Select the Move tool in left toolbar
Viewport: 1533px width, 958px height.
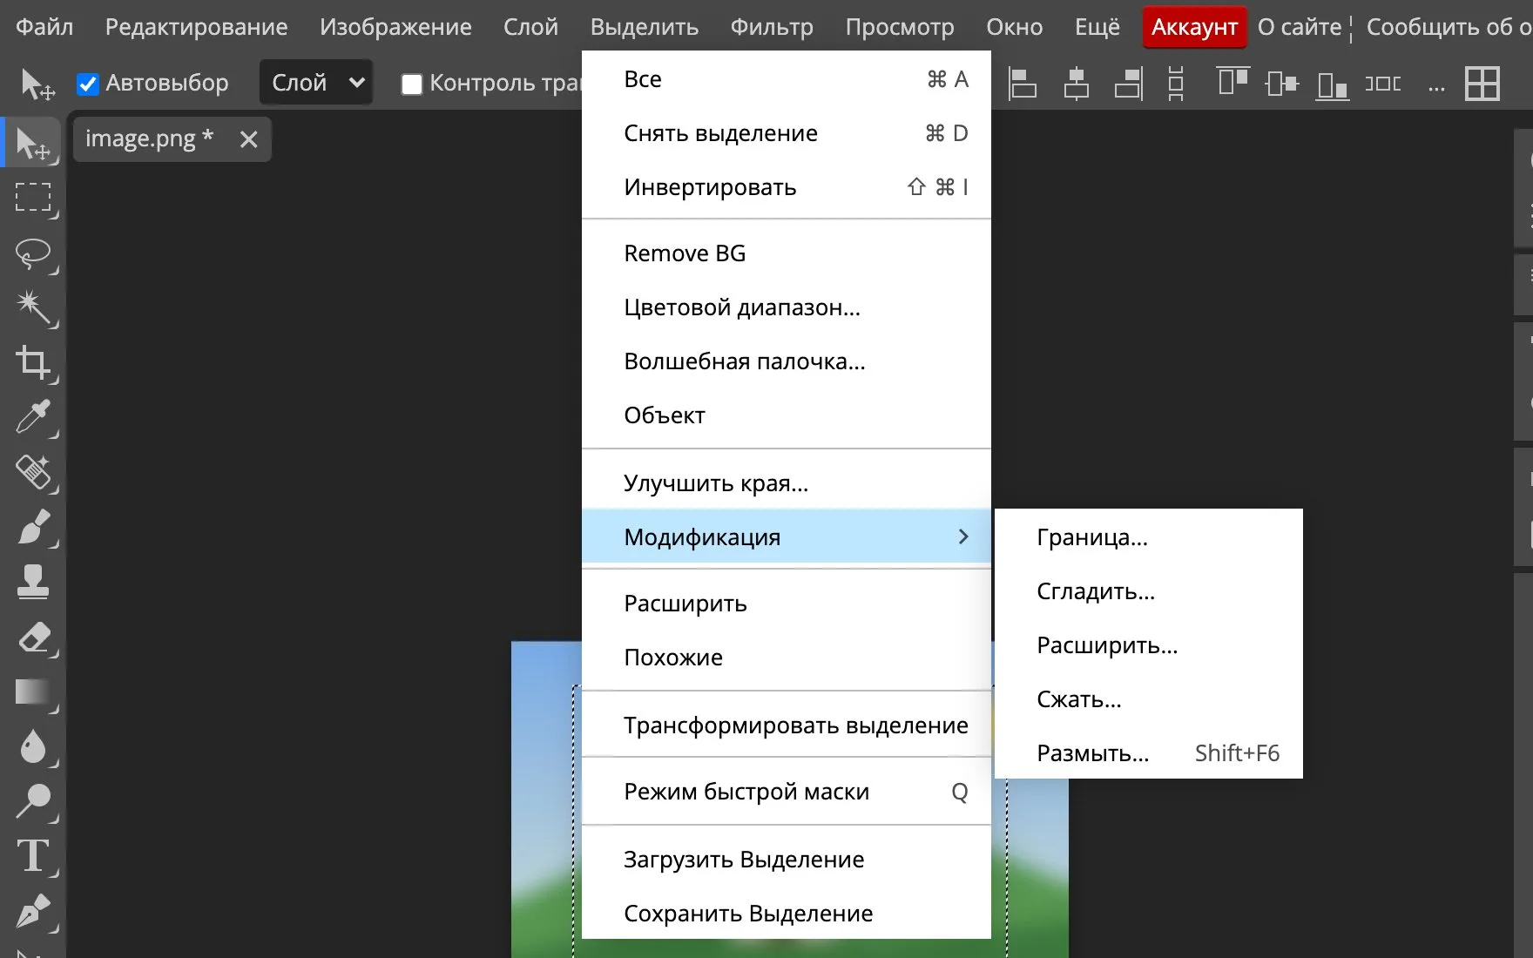(33, 144)
